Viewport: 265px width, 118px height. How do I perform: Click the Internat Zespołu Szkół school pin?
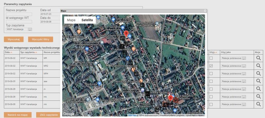coord(102,42)
